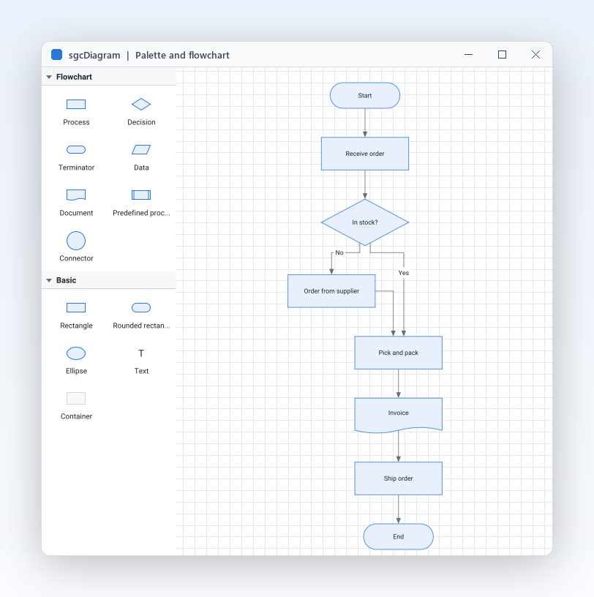
Task: Select the Order from supplier node
Action: [x=331, y=291]
